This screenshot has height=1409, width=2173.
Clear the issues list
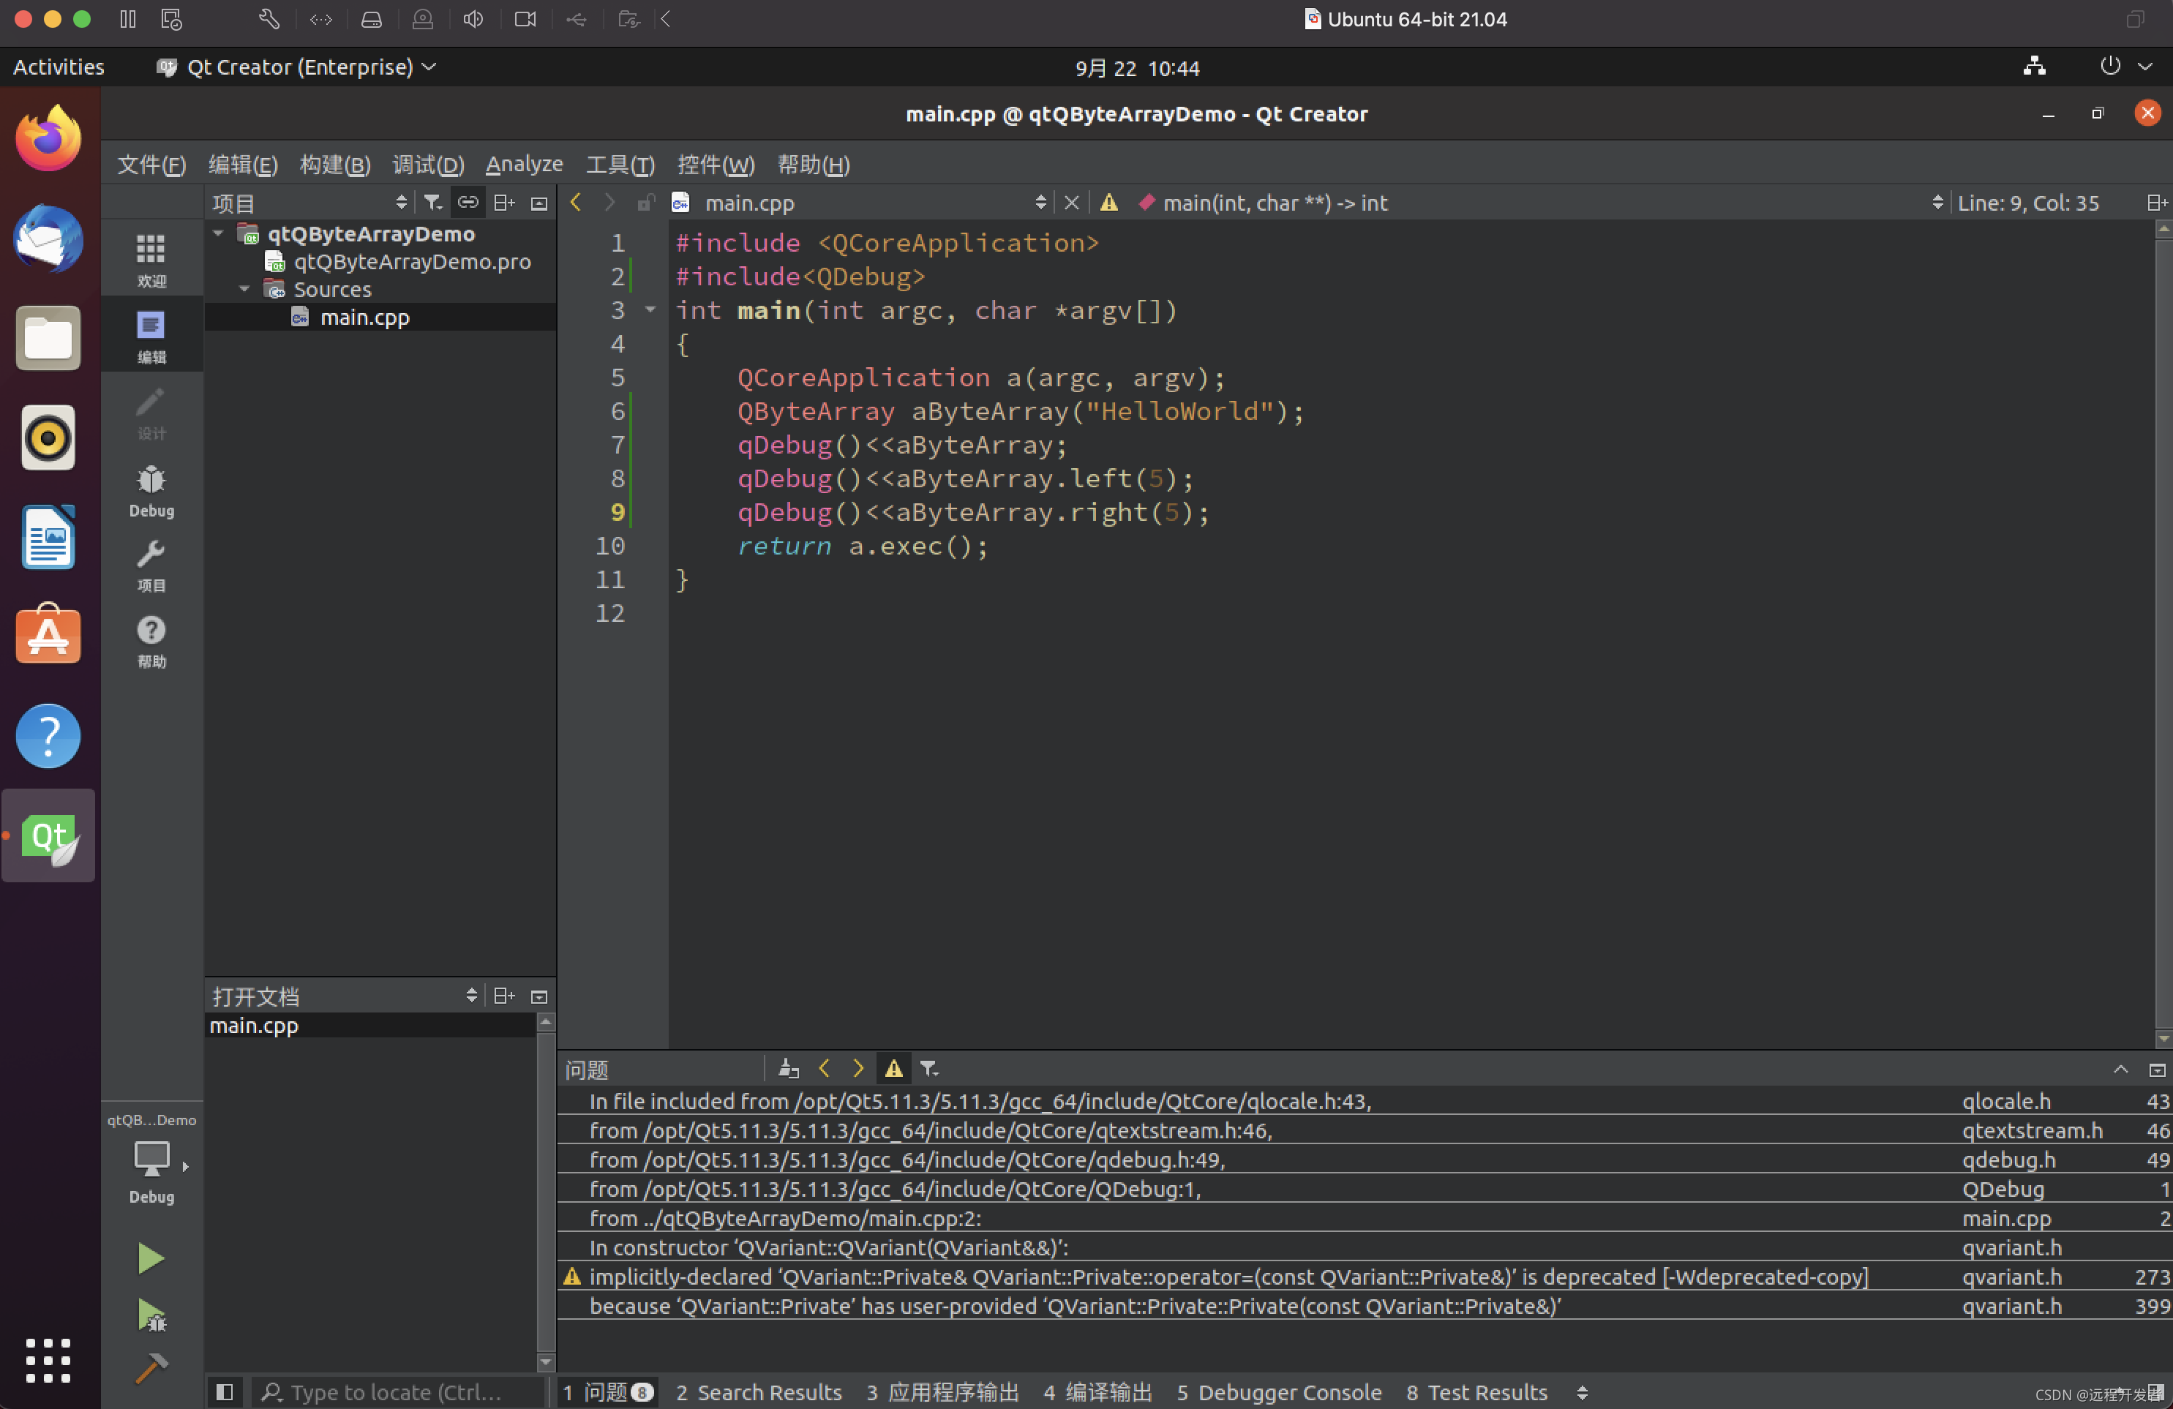[788, 1068]
